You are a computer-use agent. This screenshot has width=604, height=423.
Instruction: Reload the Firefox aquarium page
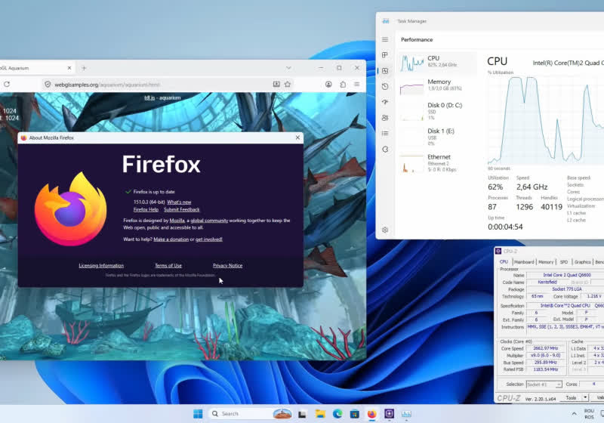click(7, 84)
